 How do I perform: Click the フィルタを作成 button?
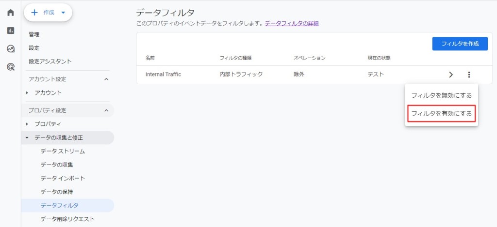tap(460, 44)
